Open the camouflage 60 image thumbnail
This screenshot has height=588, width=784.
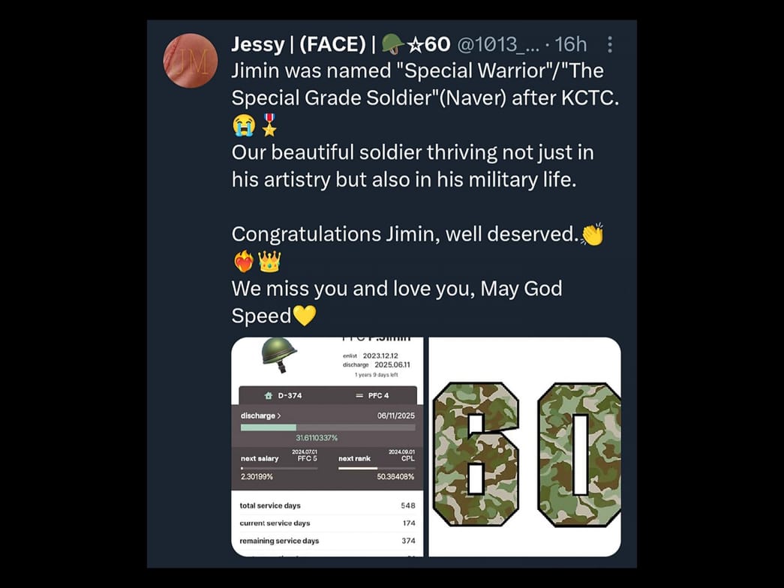(524, 447)
